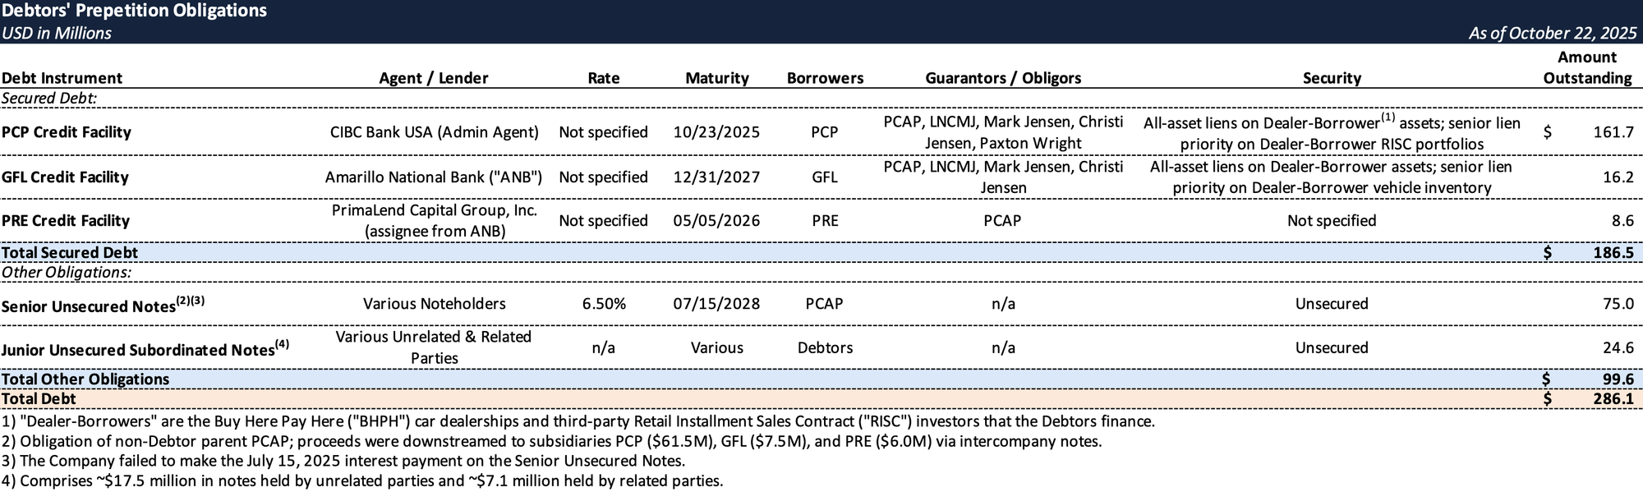The height and width of the screenshot is (492, 1643).
Task: Click the 10/23/2025 maturity date cell
Action: pos(716,132)
